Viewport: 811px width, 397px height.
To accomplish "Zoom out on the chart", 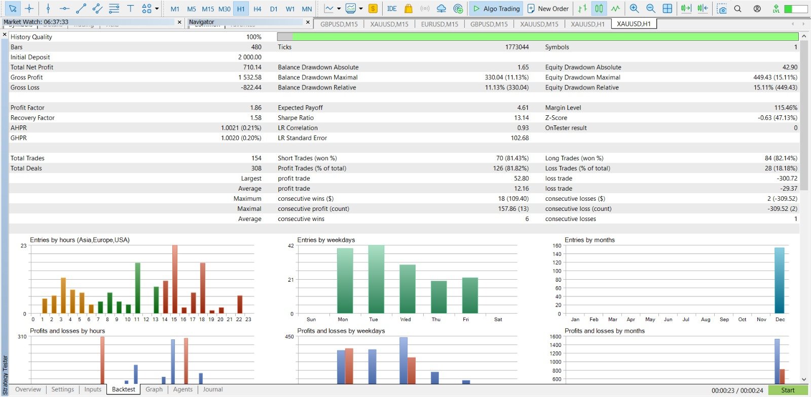I will coord(651,9).
